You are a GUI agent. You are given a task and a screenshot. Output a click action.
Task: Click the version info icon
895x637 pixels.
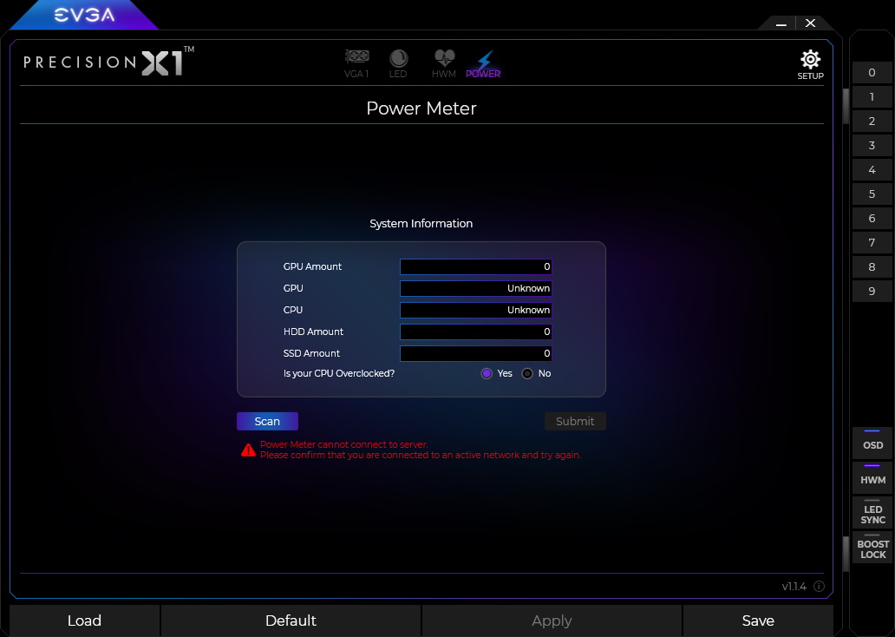[819, 587]
